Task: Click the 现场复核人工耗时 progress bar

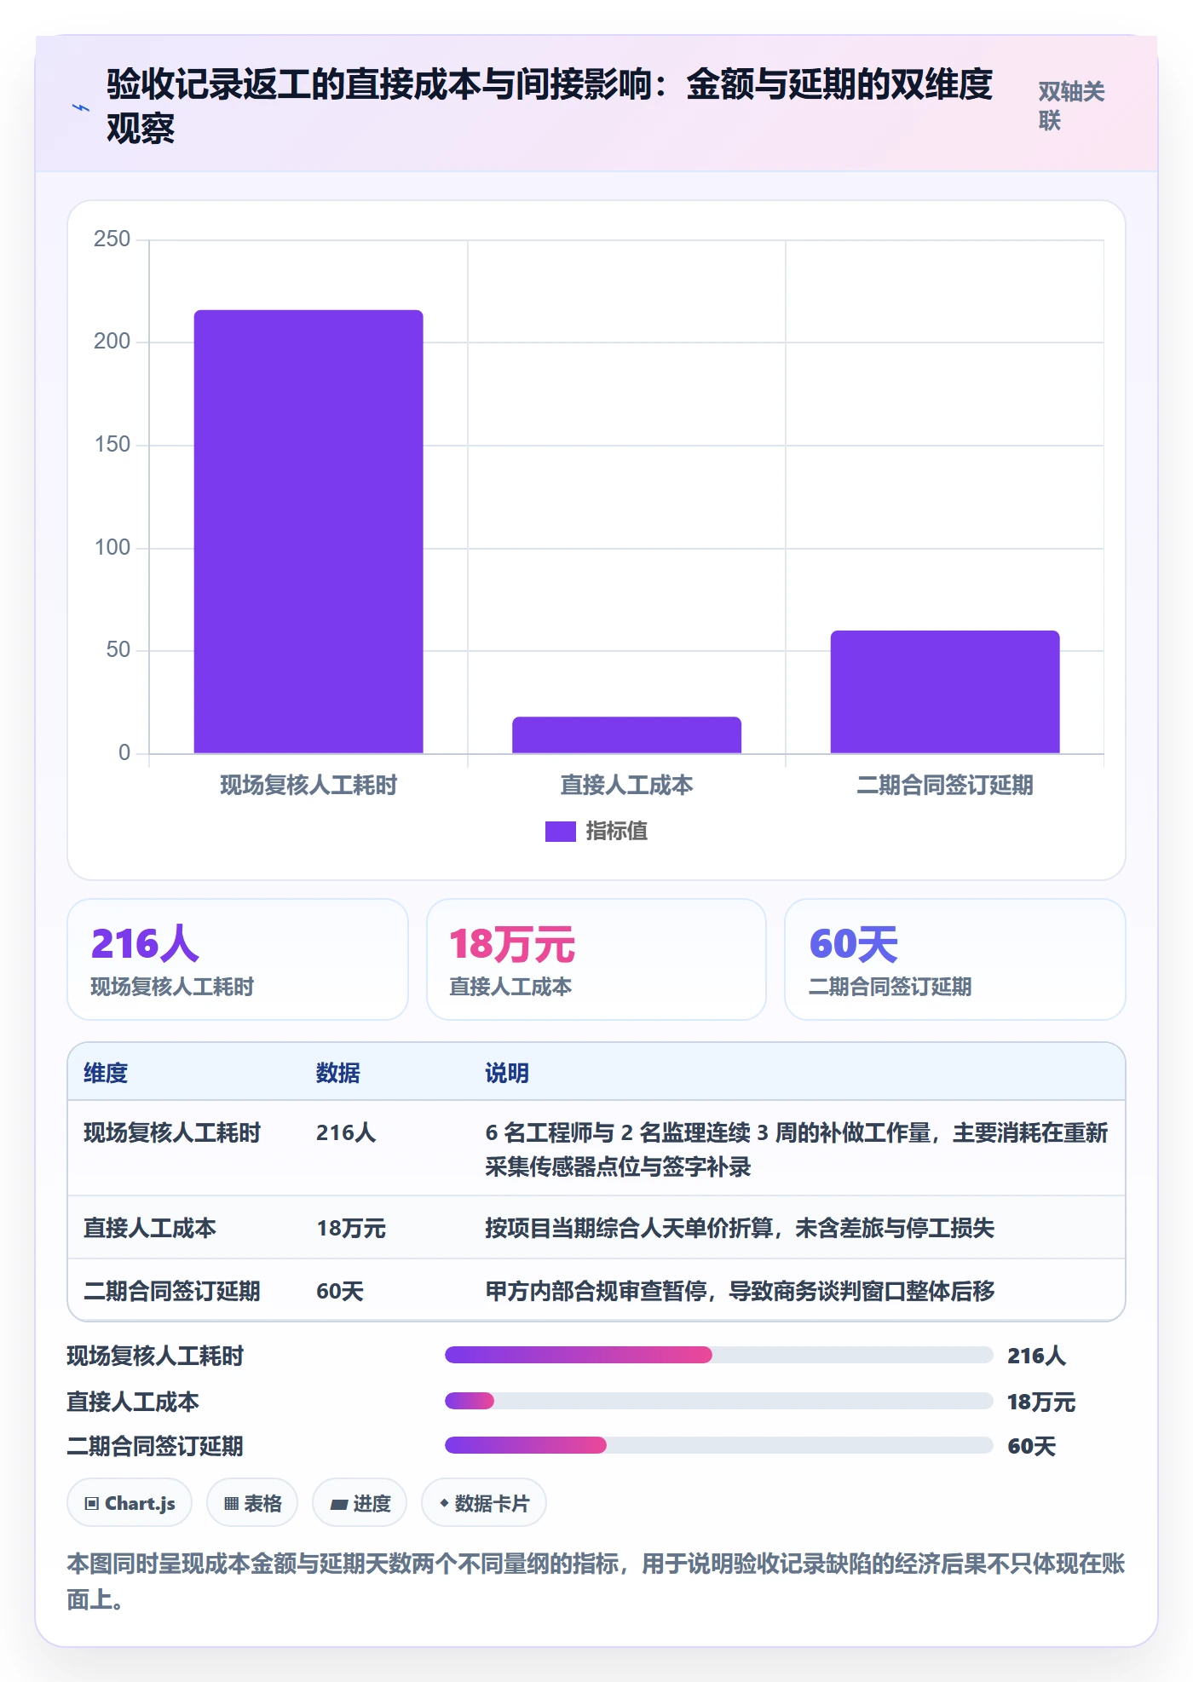Action: [718, 1355]
